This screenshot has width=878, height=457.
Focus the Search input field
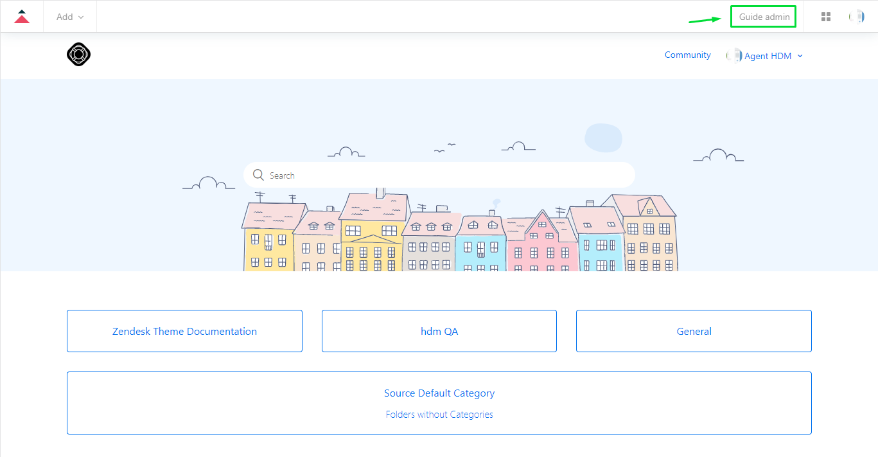pyautogui.click(x=443, y=175)
